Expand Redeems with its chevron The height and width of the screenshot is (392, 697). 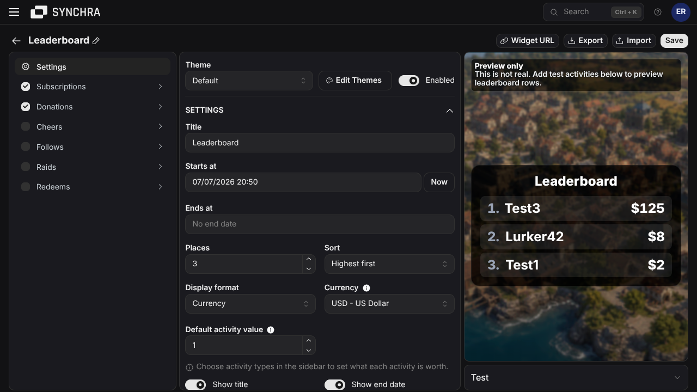click(x=160, y=187)
